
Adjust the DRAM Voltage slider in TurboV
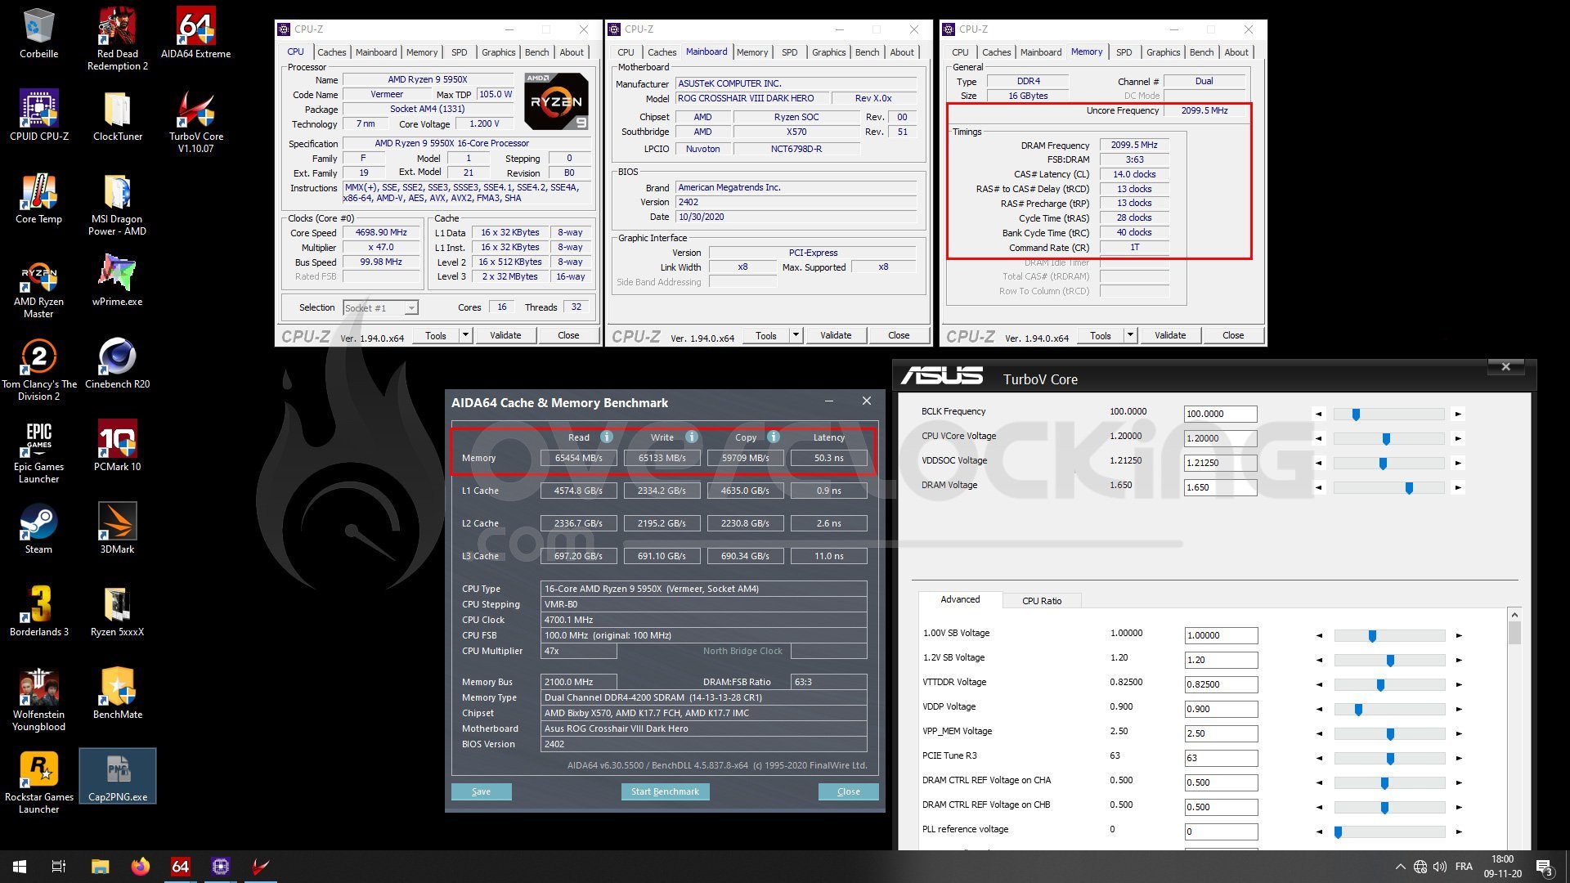[1409, 488]
